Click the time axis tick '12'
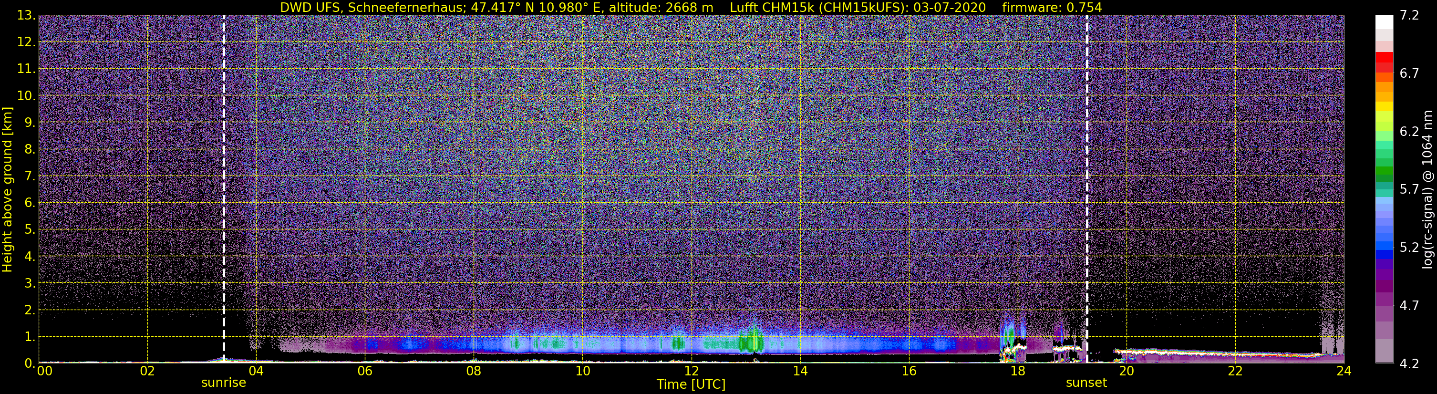Screen dimensions: 1437x394 point(691,371)
